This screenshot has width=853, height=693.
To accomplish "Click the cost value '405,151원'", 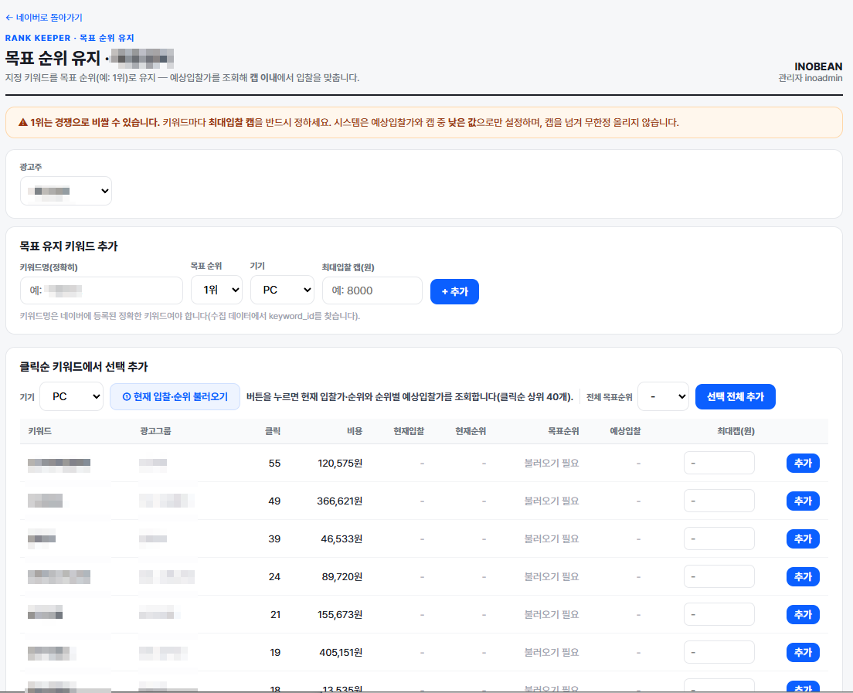I will pos(341,652).
